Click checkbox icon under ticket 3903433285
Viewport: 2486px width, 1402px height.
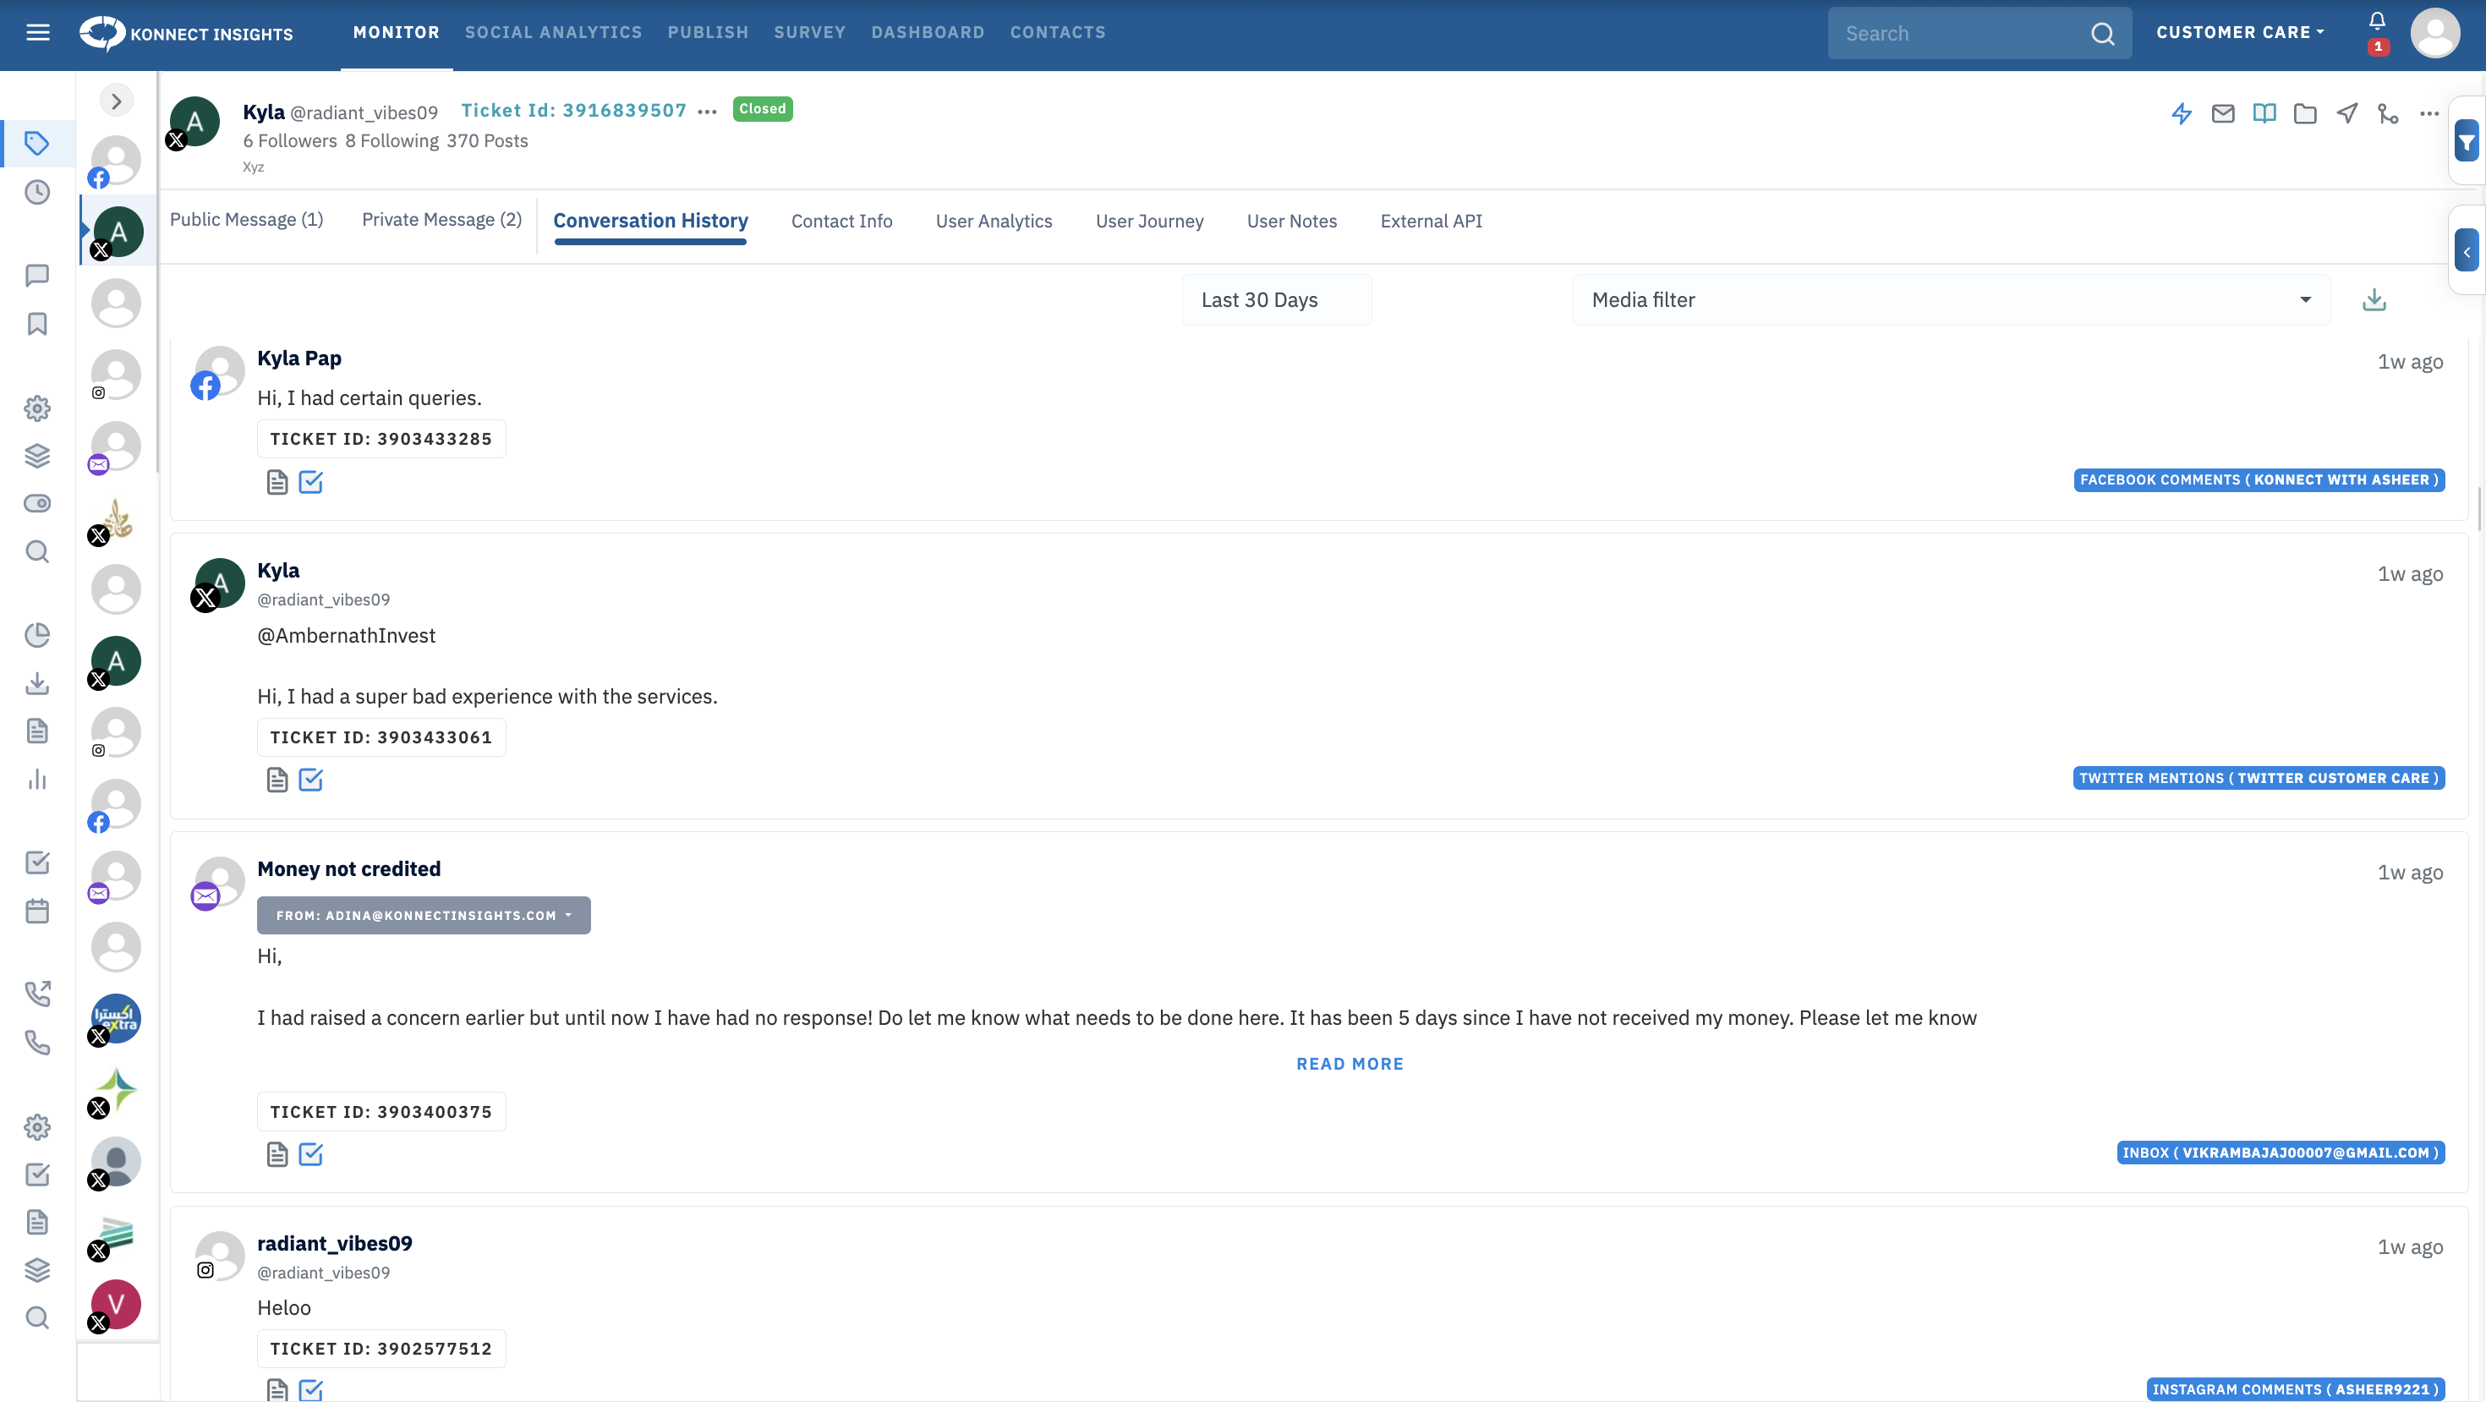(311, 481)
